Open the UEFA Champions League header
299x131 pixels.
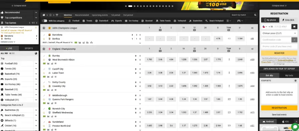click(65, 28)
